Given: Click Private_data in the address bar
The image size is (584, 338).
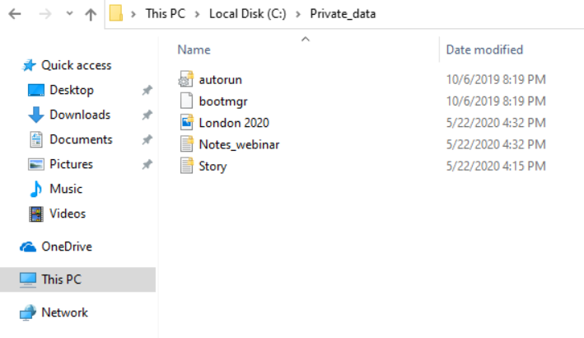Looking at the screenshot, I should click(x=343, y=14).
